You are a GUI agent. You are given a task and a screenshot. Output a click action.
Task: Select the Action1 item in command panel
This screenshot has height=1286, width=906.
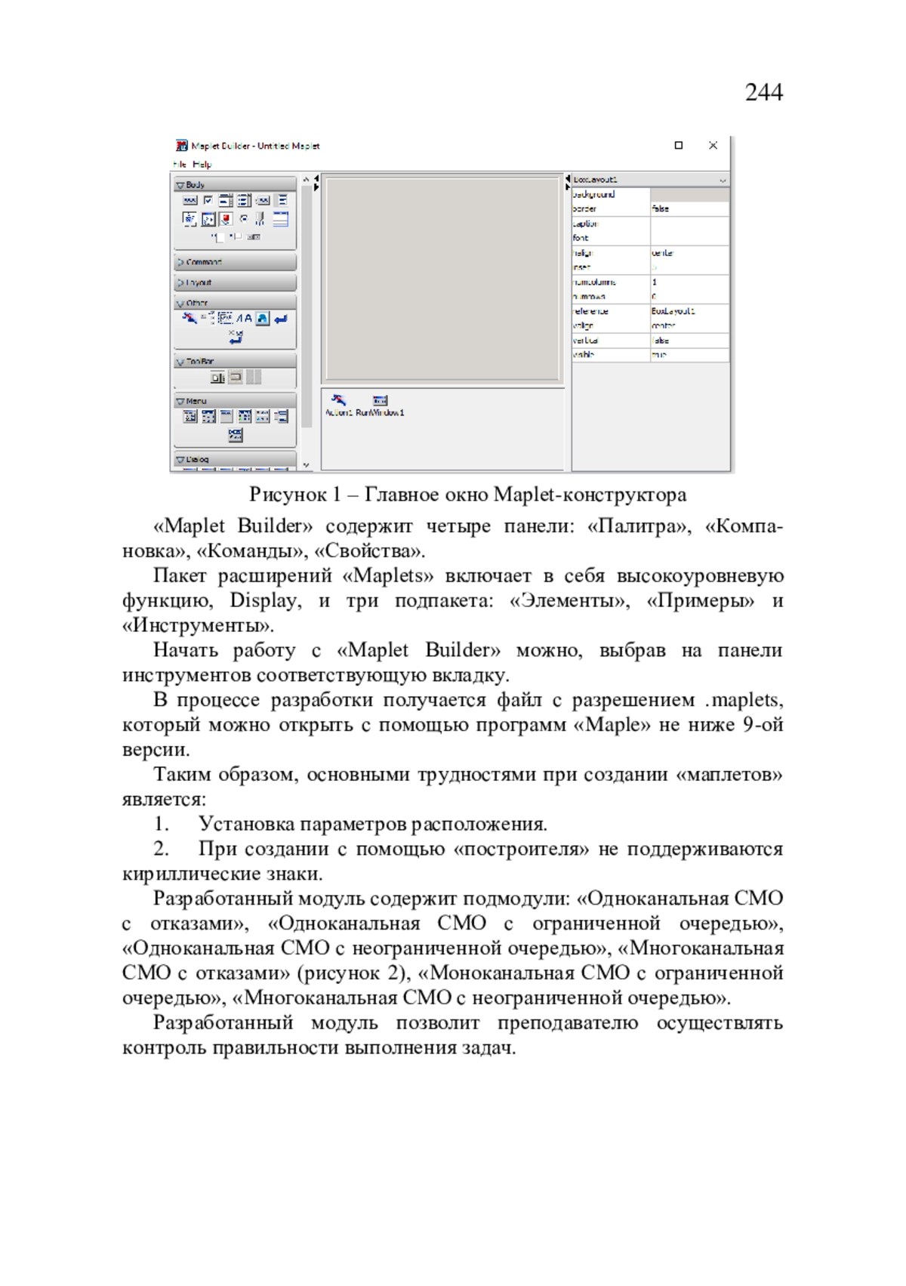point(338,404)
